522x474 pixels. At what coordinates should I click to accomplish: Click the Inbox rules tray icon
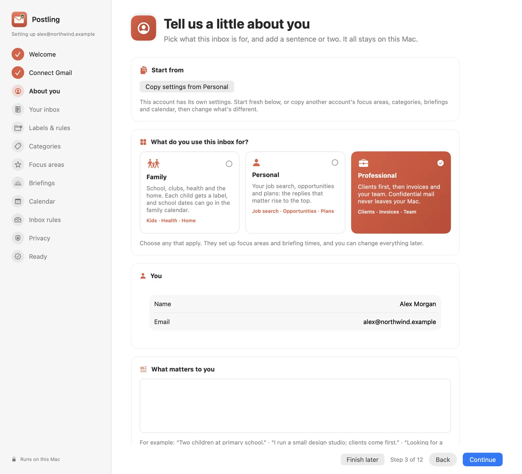point(18,220)
